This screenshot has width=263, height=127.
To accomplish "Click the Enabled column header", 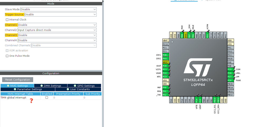I will pyautogui.click(x=47, y=94).
